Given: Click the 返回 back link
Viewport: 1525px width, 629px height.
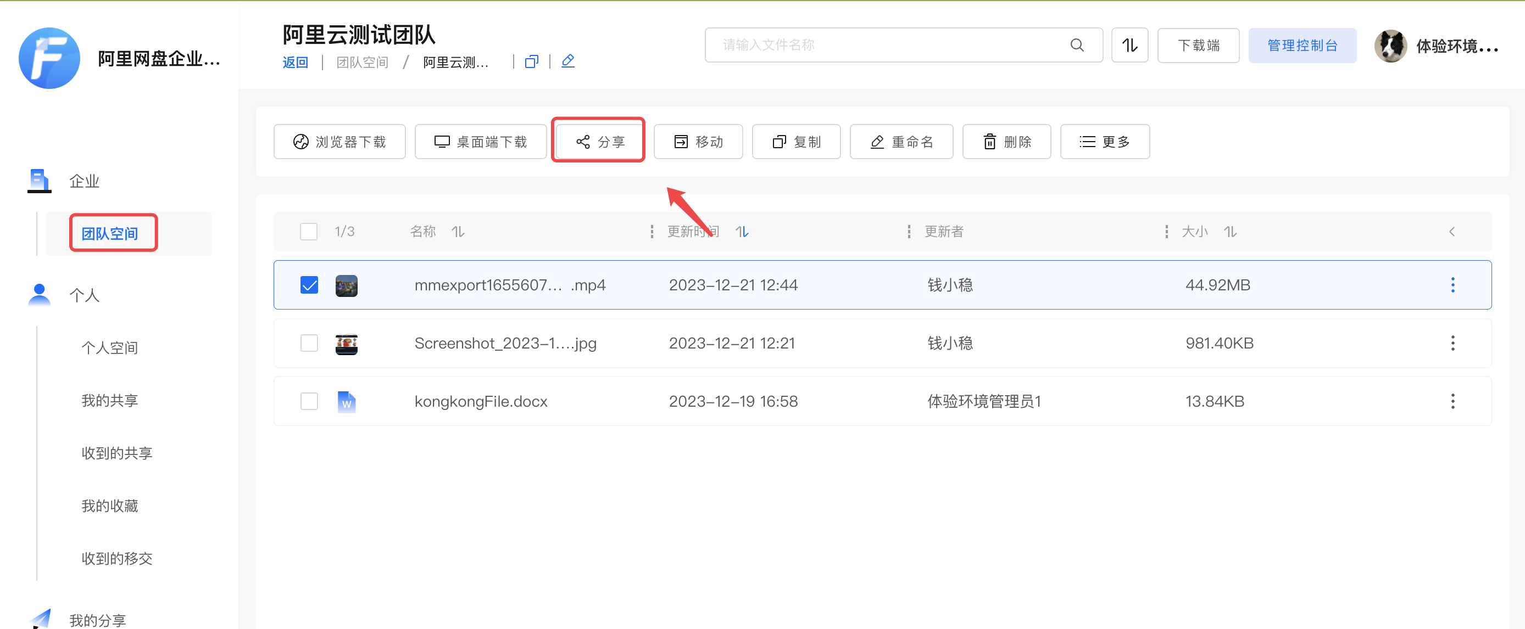Looking at the screenshot, I should [x=295, y=62].
